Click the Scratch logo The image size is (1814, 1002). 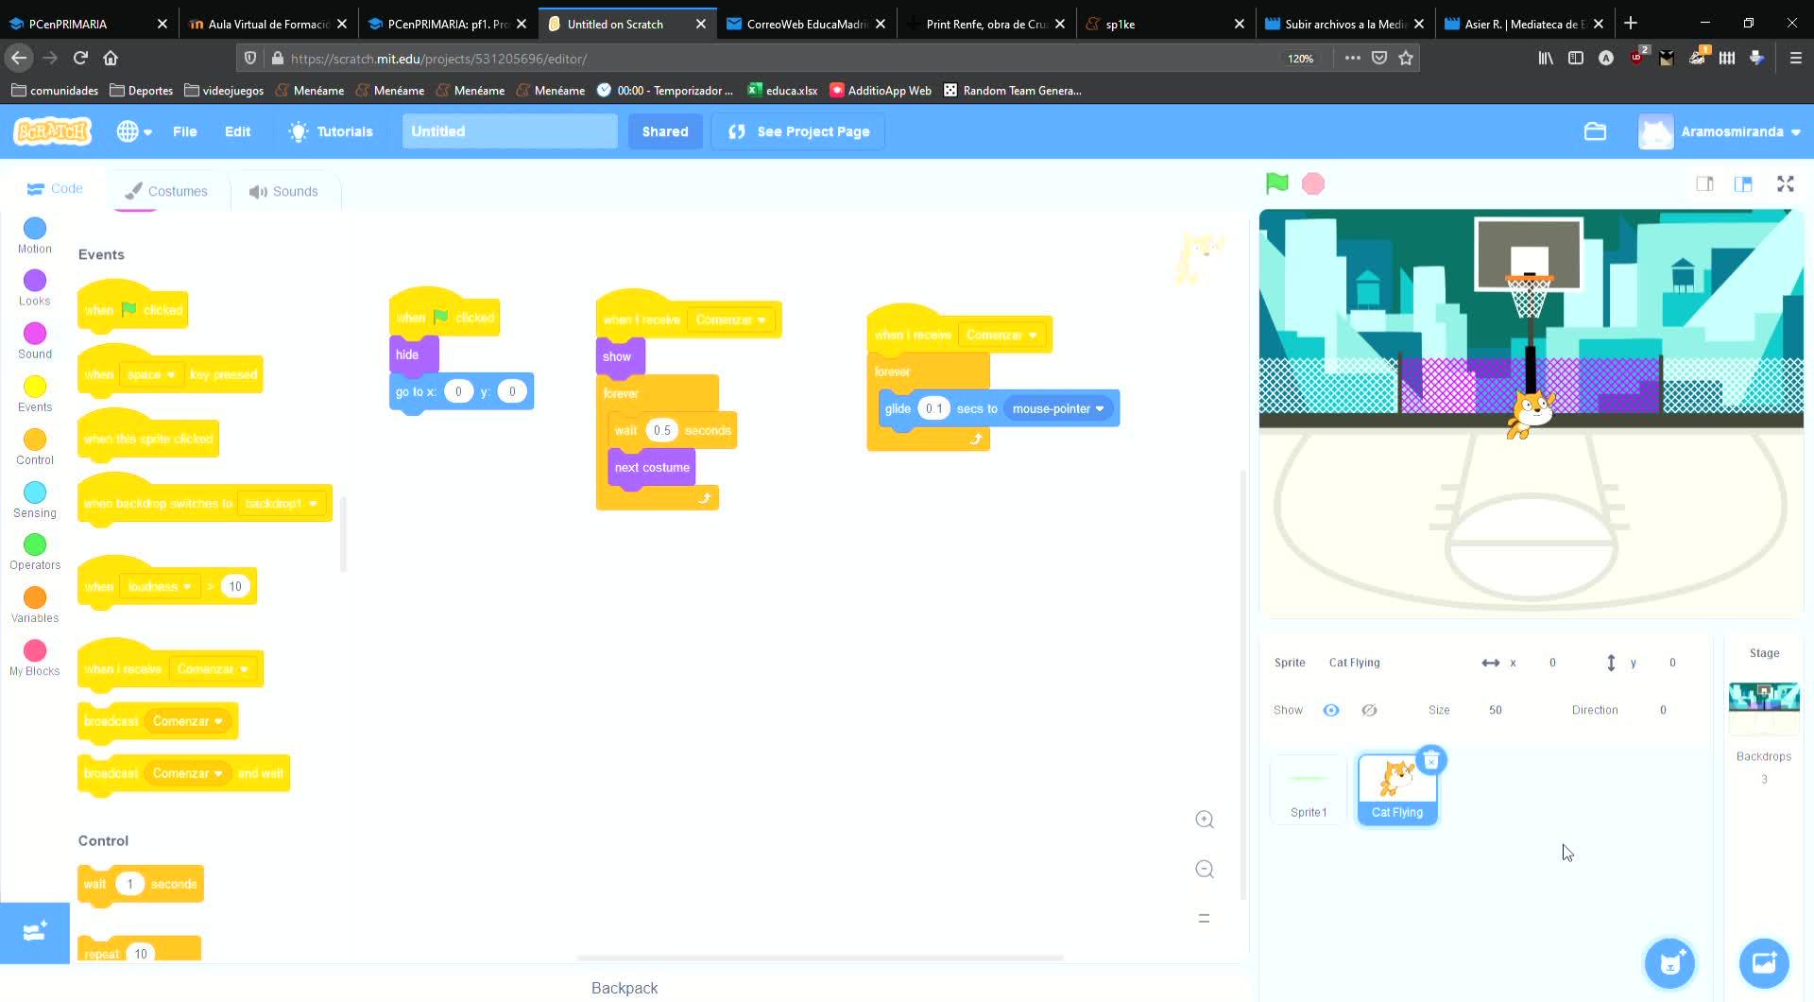click(53, 131)
